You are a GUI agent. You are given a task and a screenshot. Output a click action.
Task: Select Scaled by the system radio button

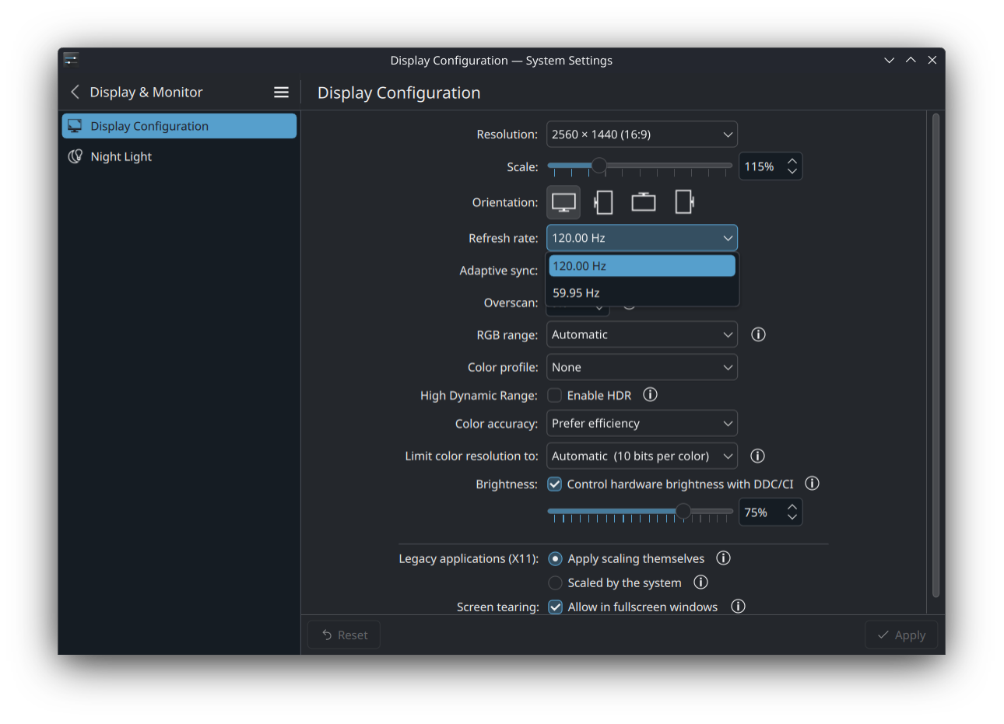coord(555,582)
